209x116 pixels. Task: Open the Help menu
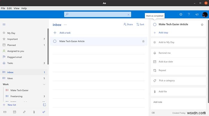click(x=24, y=8)
